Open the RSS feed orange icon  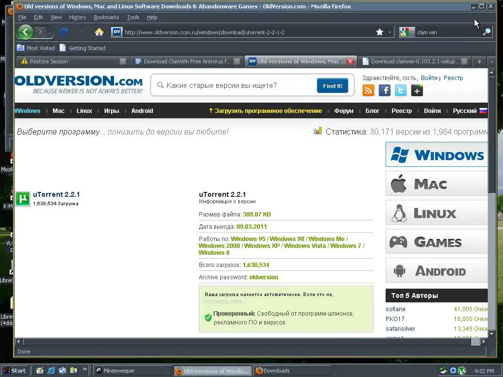368,90
